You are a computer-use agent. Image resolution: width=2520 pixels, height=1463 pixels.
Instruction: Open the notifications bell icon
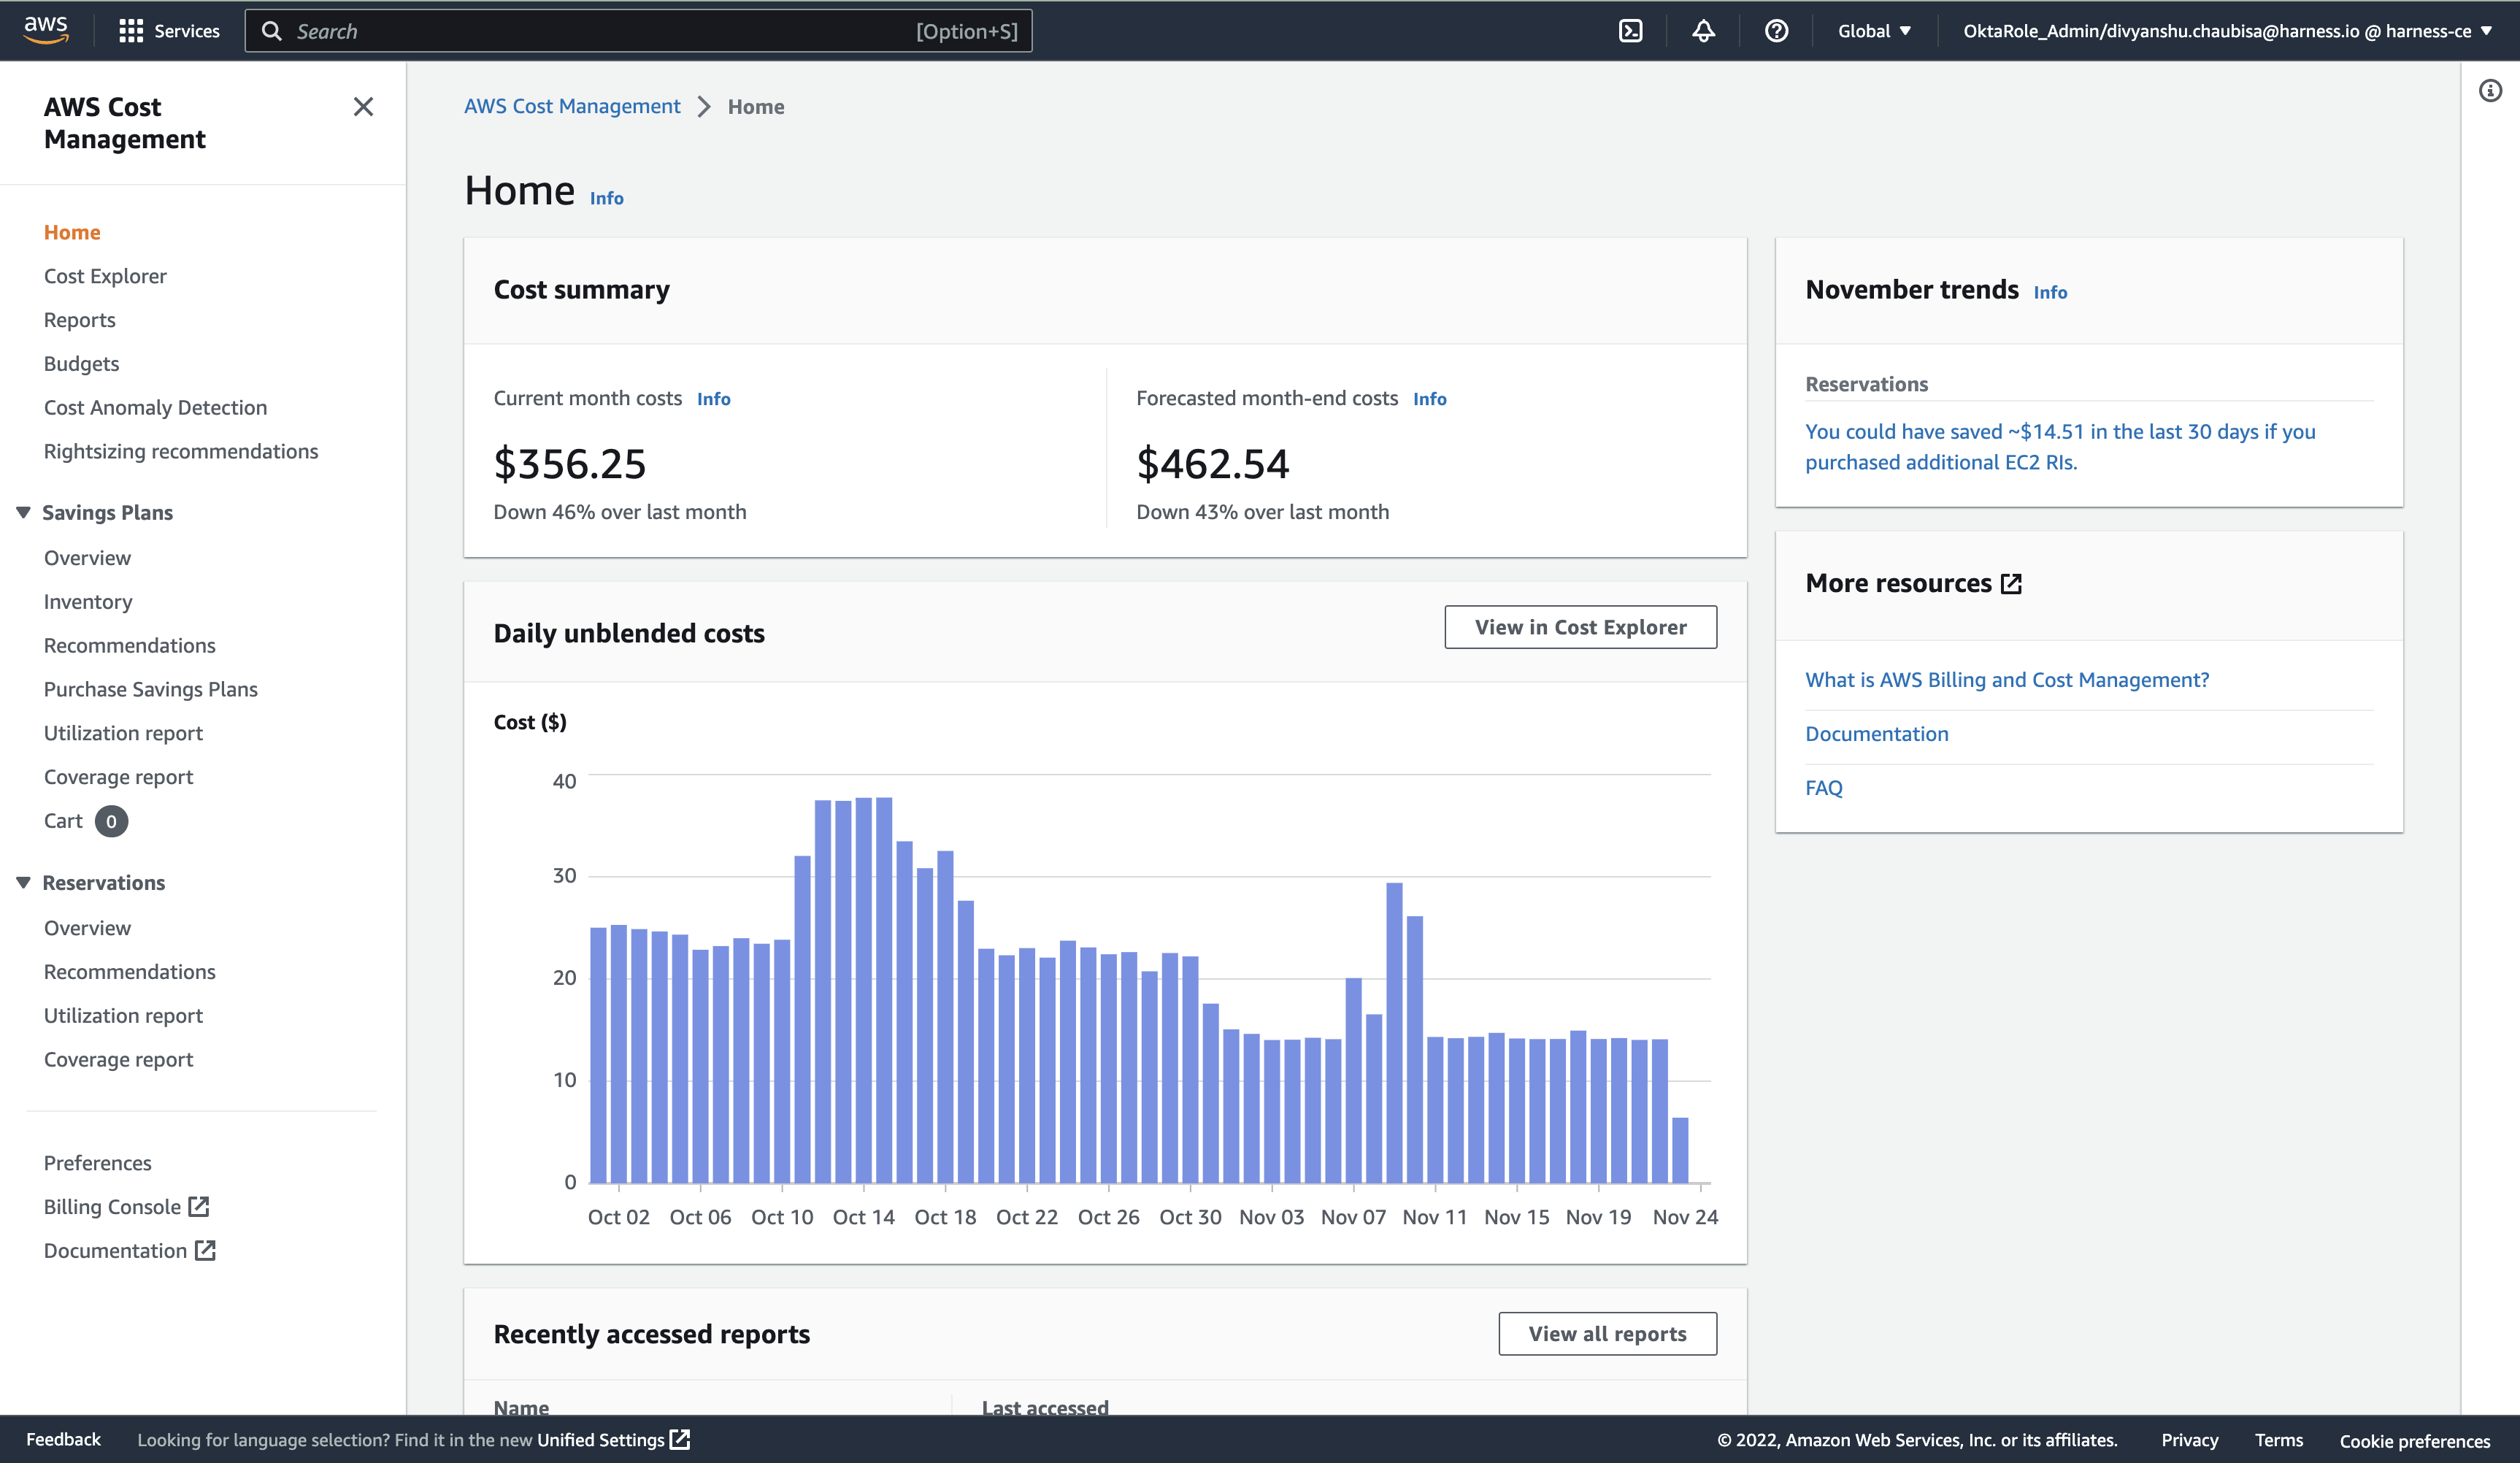[1703, 31]
